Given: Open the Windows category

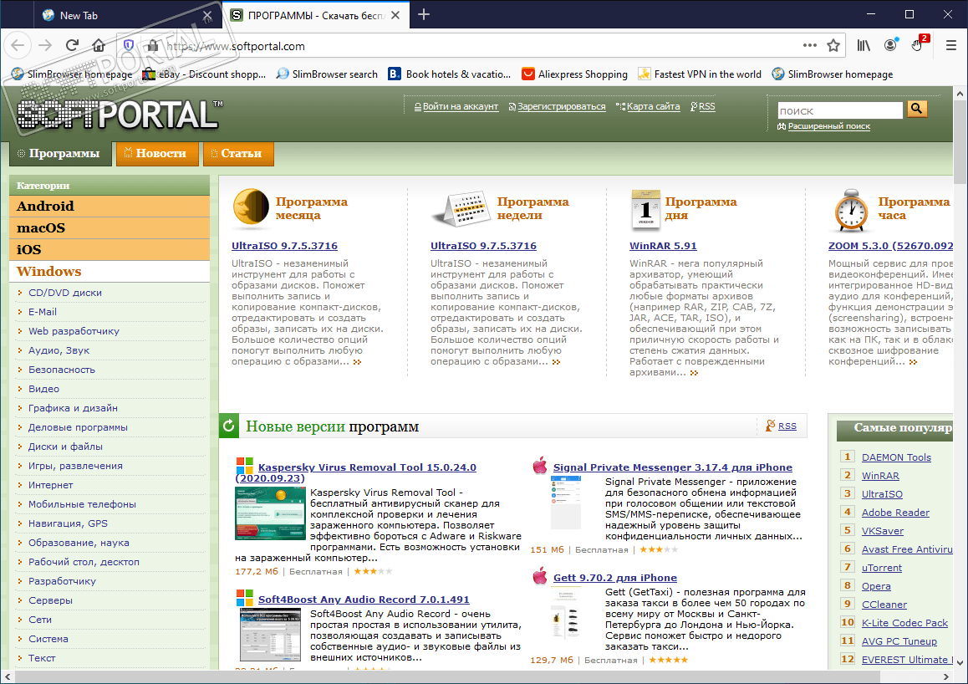Looking at the screenshot, I should [x=110, y=271].
